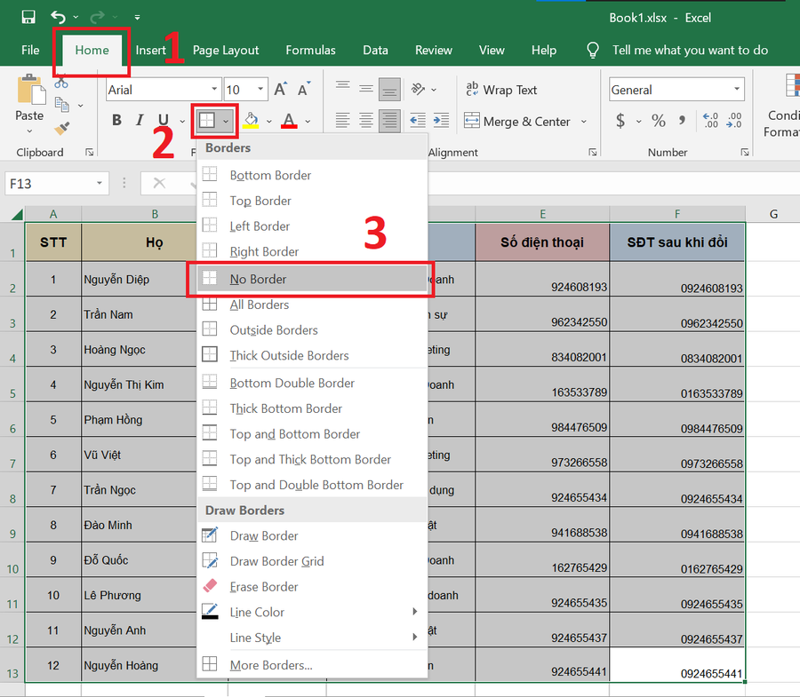
Task: Toggle the Bottom Align button
Action: pyautogui.click(x=389, y=89)
